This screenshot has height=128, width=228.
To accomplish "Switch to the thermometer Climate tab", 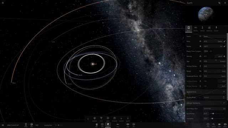I will pos(202,29).
